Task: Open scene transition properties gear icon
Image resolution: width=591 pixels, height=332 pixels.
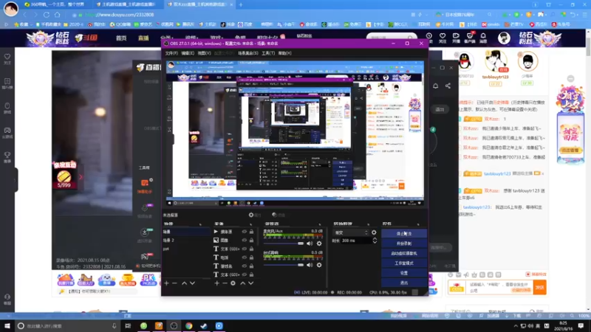Action: (374, 232)
